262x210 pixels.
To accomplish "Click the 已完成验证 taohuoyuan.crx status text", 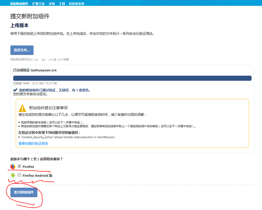I will tap(35, 70).
